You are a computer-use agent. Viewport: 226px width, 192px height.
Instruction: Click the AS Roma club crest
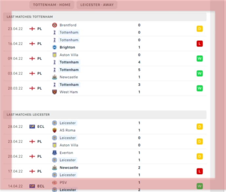coord(55,130)
